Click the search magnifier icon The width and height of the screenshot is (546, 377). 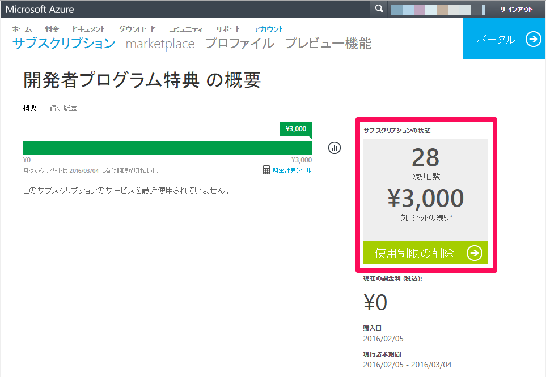[x=379, y=8]
